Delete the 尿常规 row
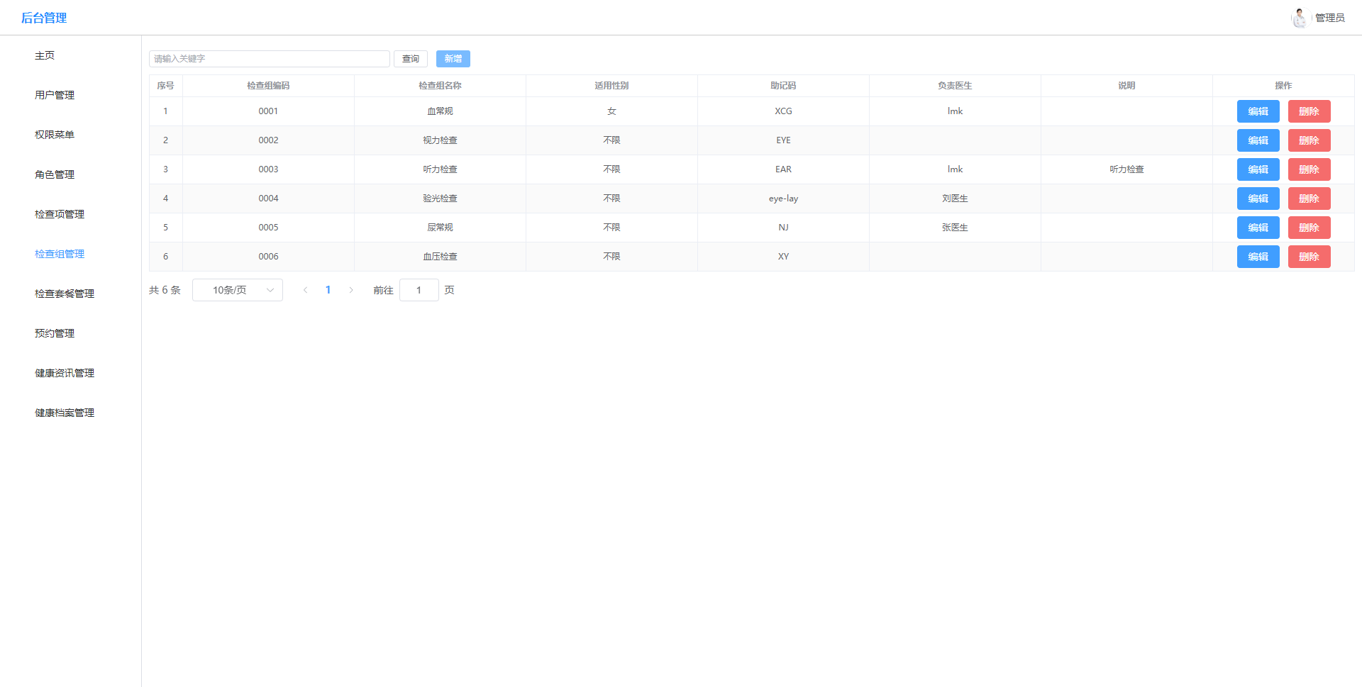Image resolution: width=1362 pixels, height=687 pixels. point(1310,228)
